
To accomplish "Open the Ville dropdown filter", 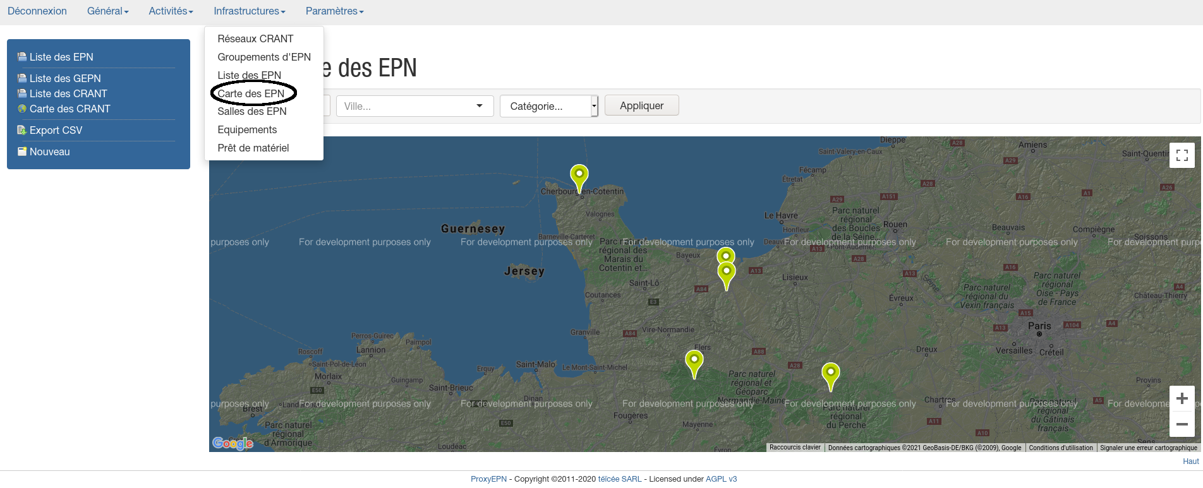I will click(x=414, y=106).
